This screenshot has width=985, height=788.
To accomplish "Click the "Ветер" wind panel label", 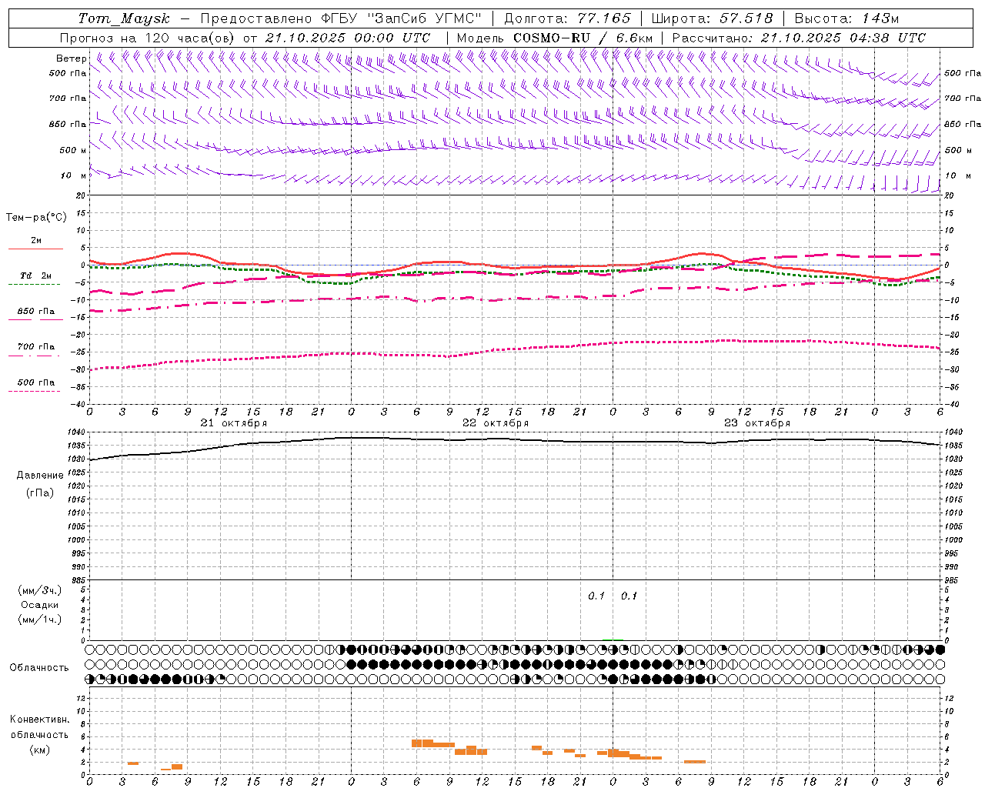I will pos(71,58).
